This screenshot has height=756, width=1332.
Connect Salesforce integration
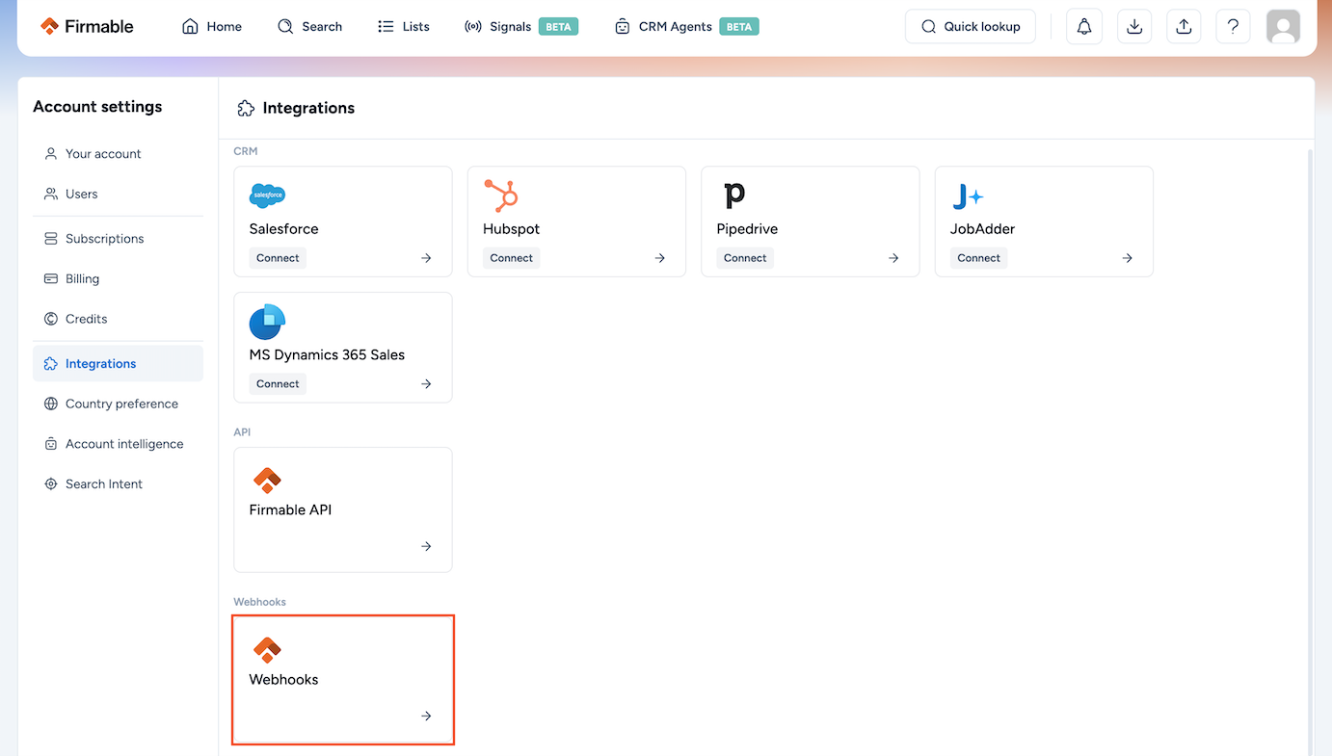[x=278, y=258]
